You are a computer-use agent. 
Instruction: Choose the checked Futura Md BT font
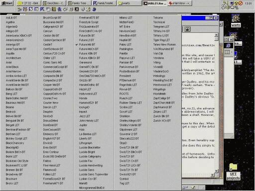tap(87, 44)
